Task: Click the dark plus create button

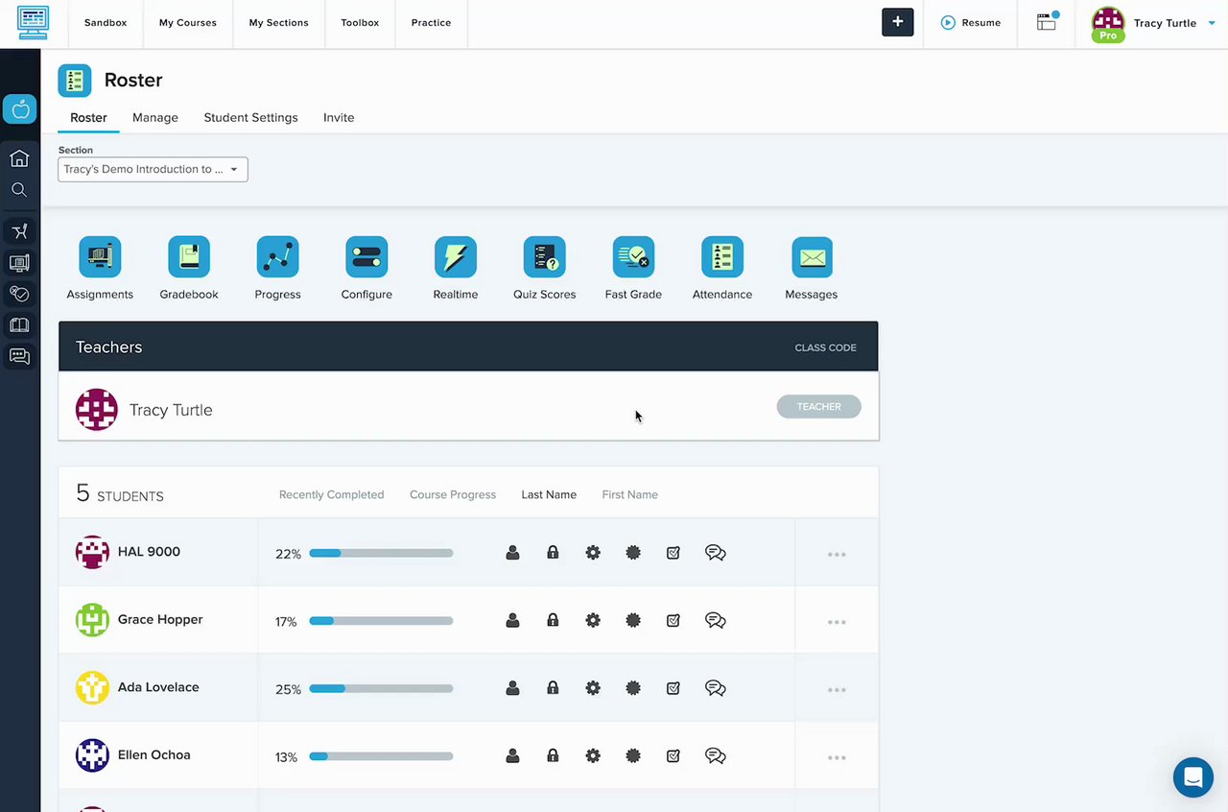Action: pyautogui.click(x=898, y=22)
